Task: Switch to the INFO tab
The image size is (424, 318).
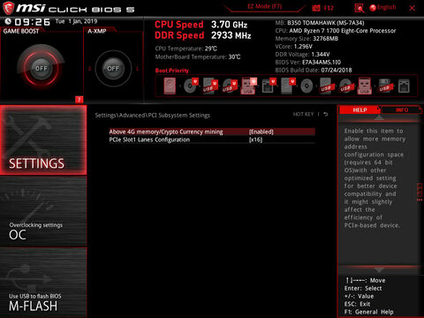Action: pyautogui.click(x=402, y=110)
